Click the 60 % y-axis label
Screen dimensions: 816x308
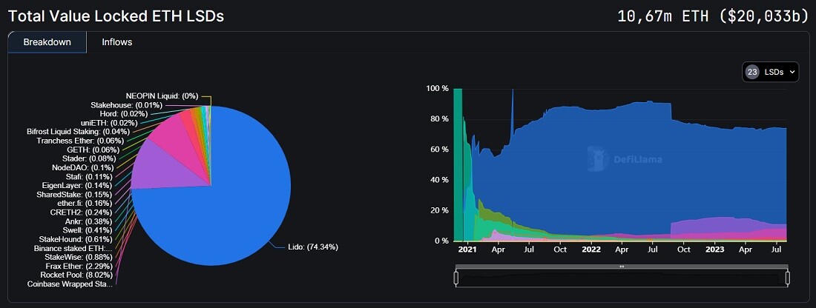coord(439,150)
